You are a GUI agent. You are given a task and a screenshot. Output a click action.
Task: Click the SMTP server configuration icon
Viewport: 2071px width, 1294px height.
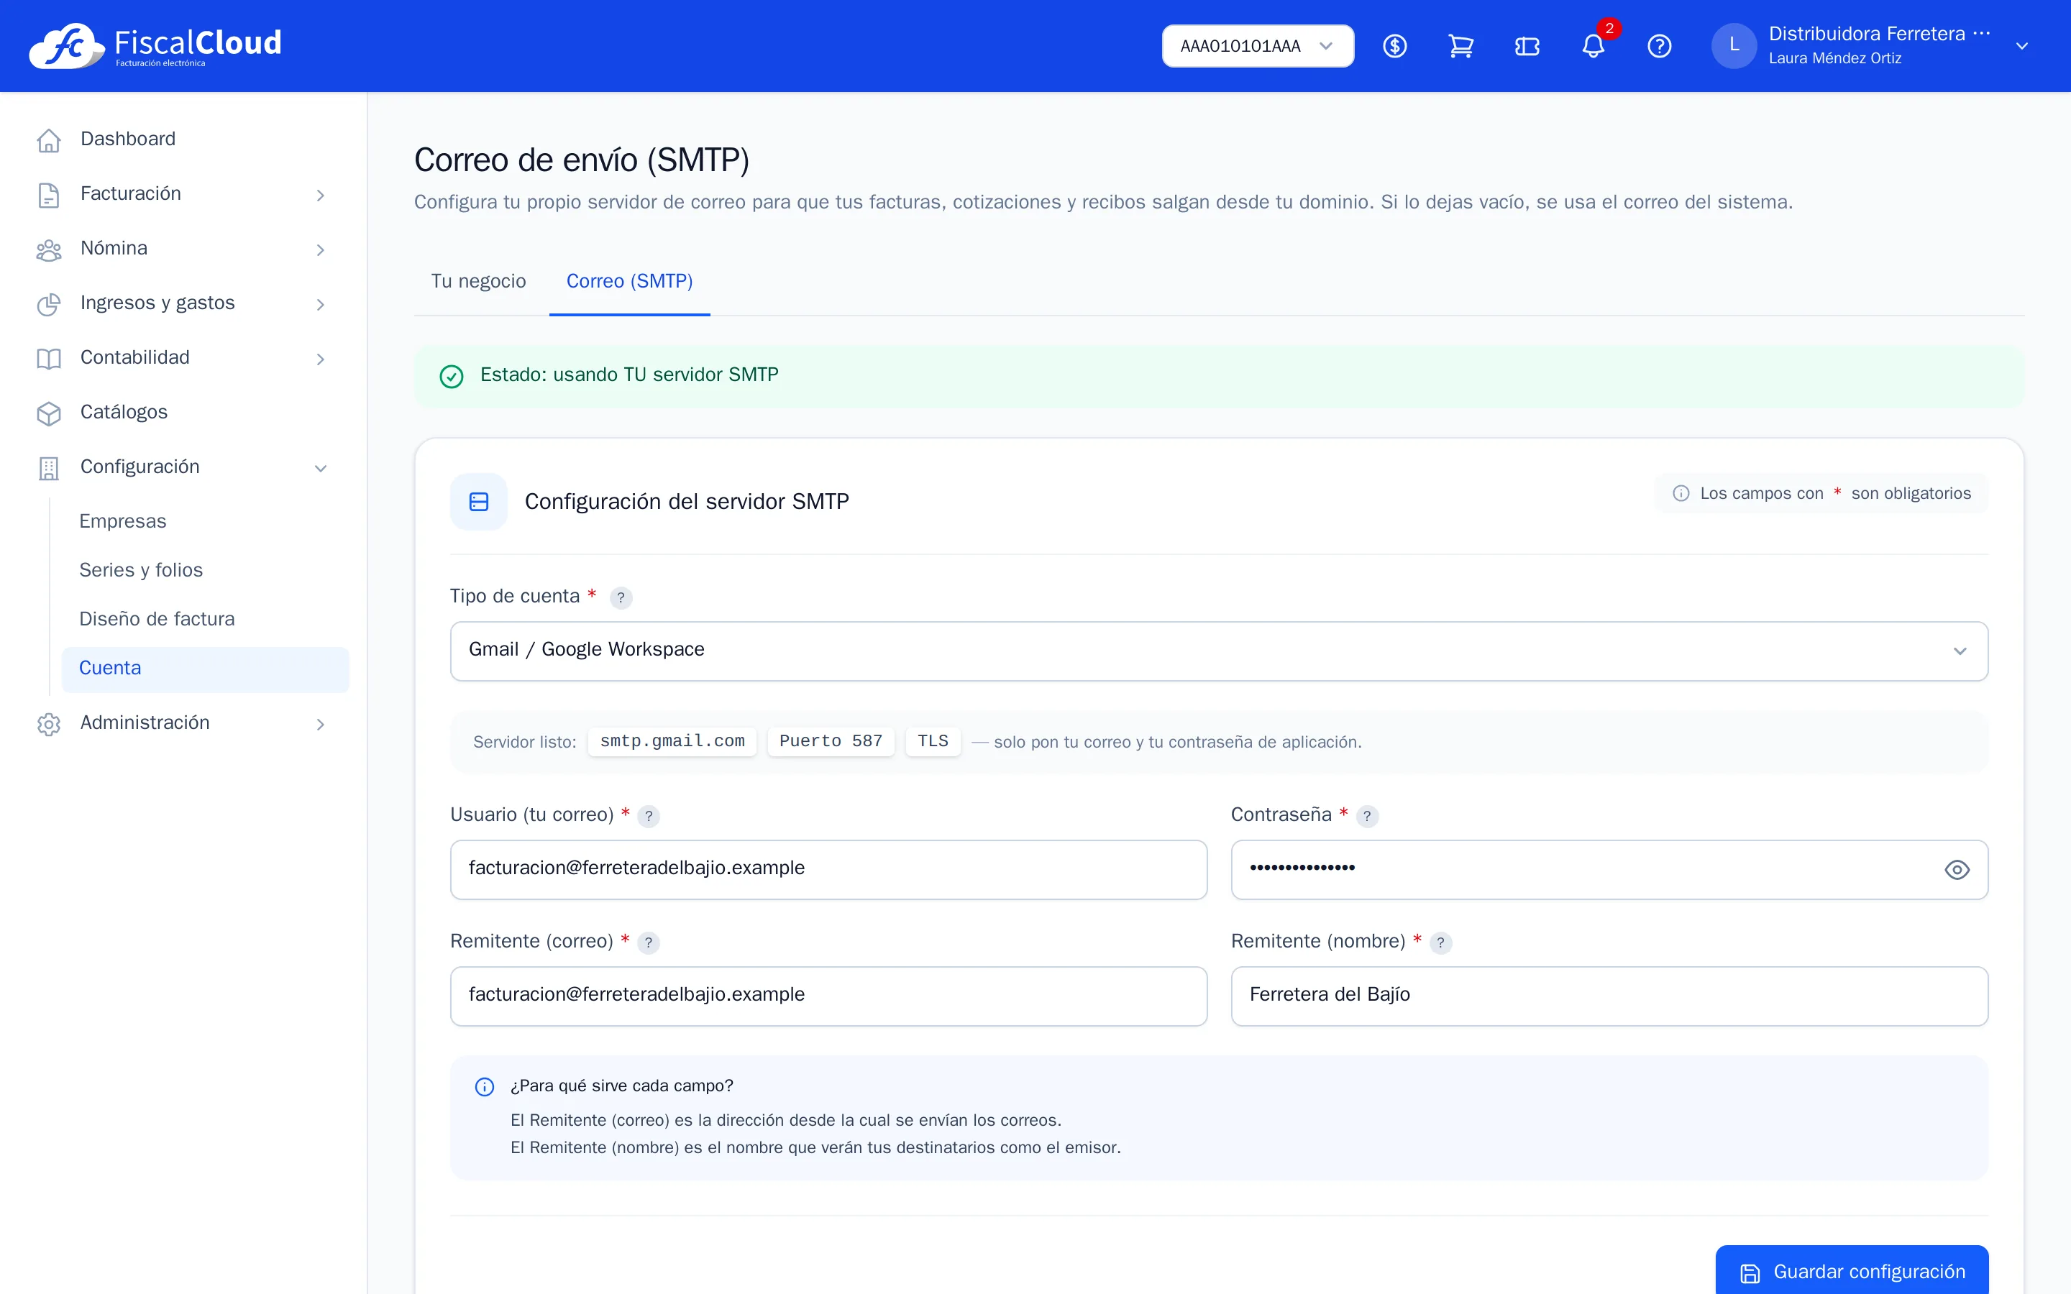coord(479,502)
